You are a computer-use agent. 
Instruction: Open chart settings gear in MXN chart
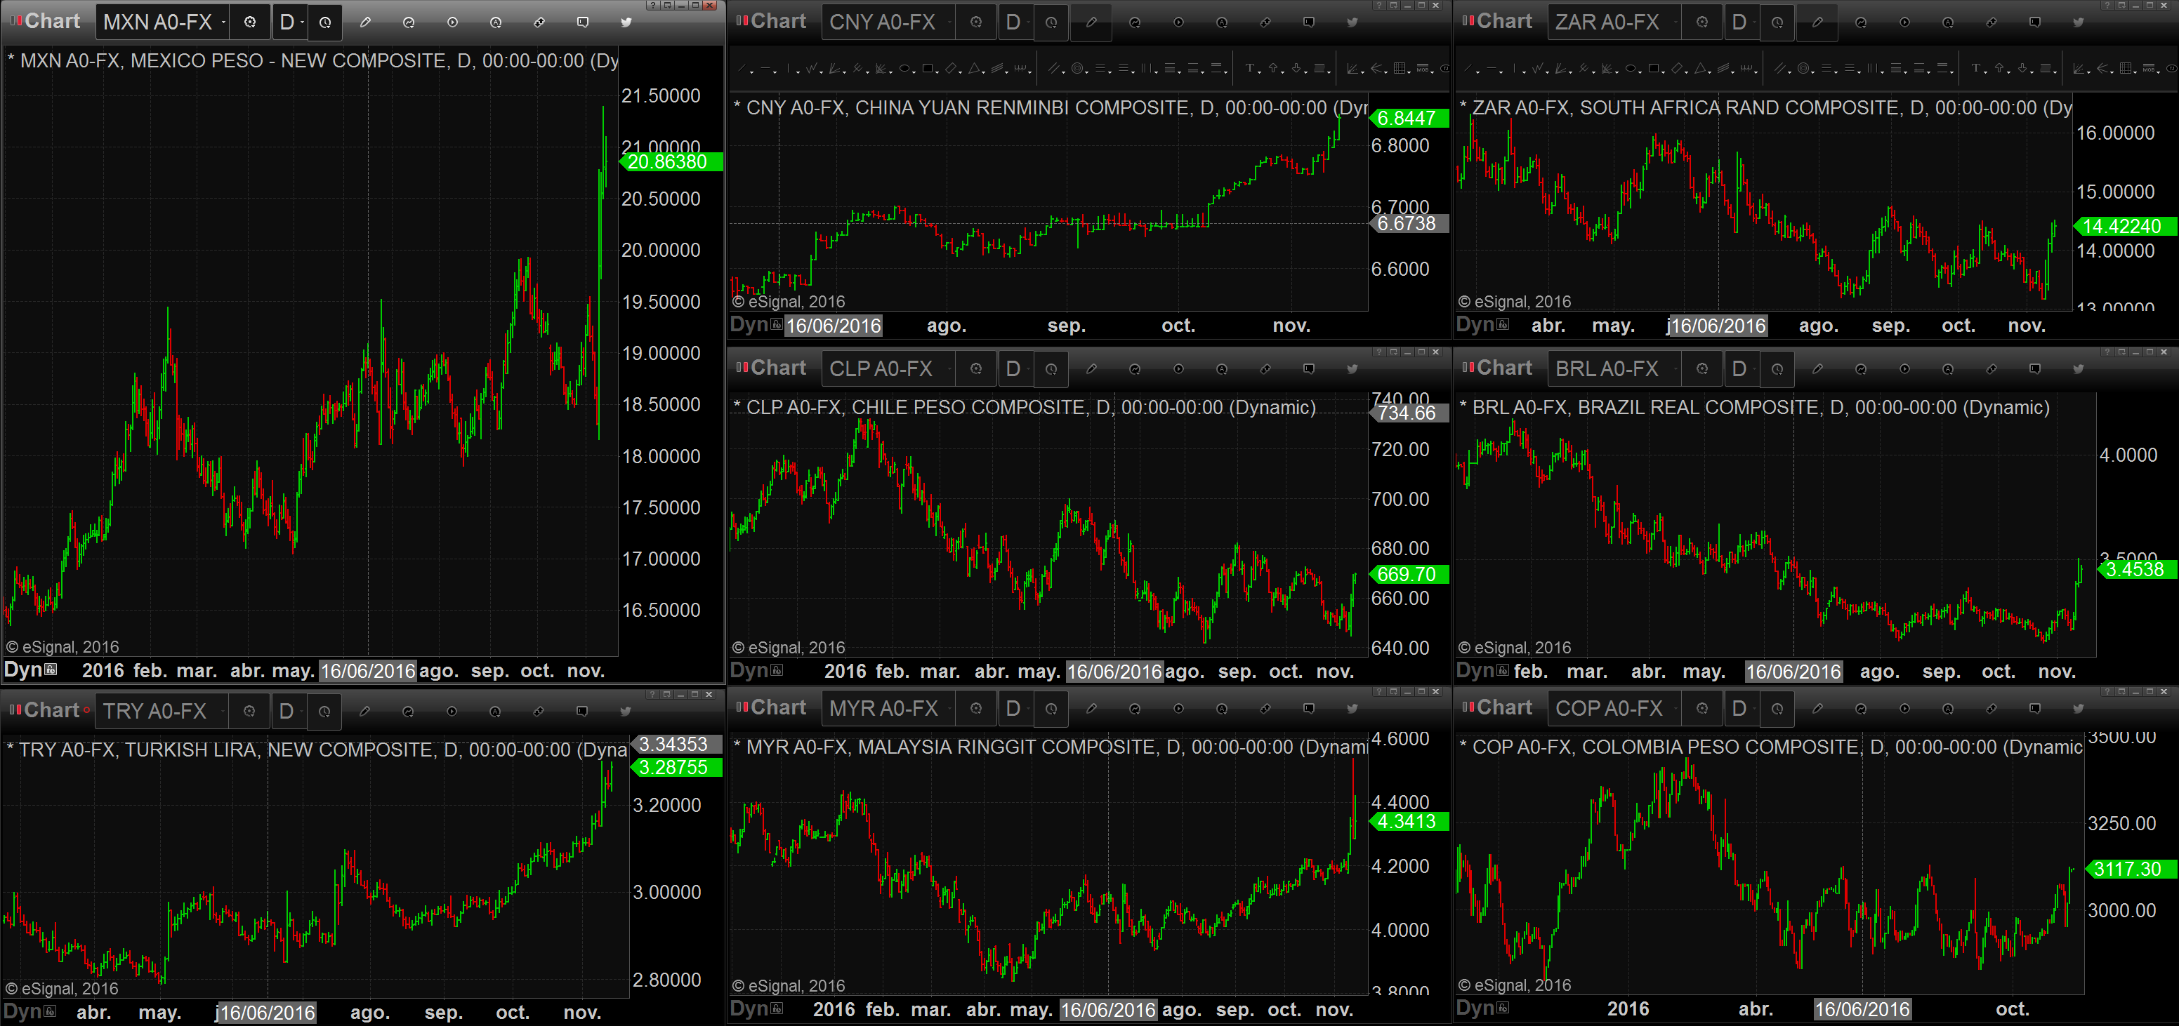(249, 22)
